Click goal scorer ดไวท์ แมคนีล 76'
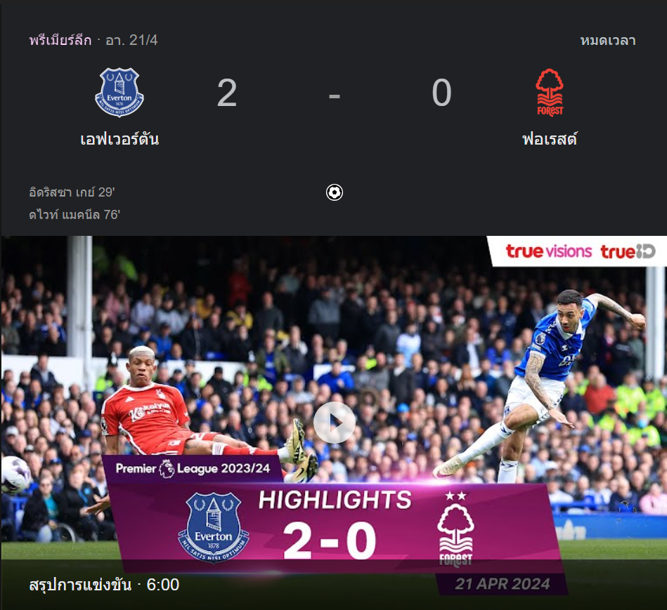Viewport: 667px width, 610px height. (x=75, y=215)
